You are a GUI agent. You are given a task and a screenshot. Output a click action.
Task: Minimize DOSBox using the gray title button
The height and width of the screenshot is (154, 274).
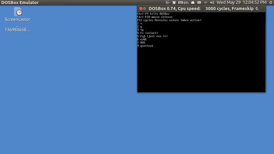point(145,9)
